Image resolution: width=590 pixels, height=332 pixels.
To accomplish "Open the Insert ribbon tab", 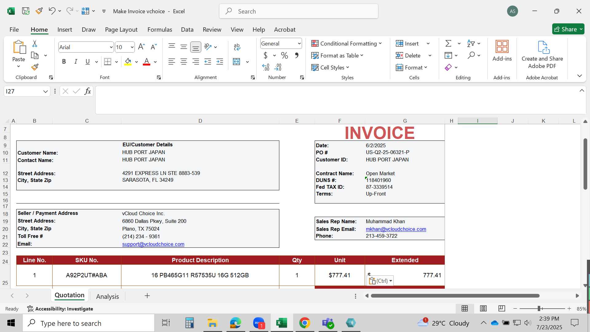I will tap(65, 30).
